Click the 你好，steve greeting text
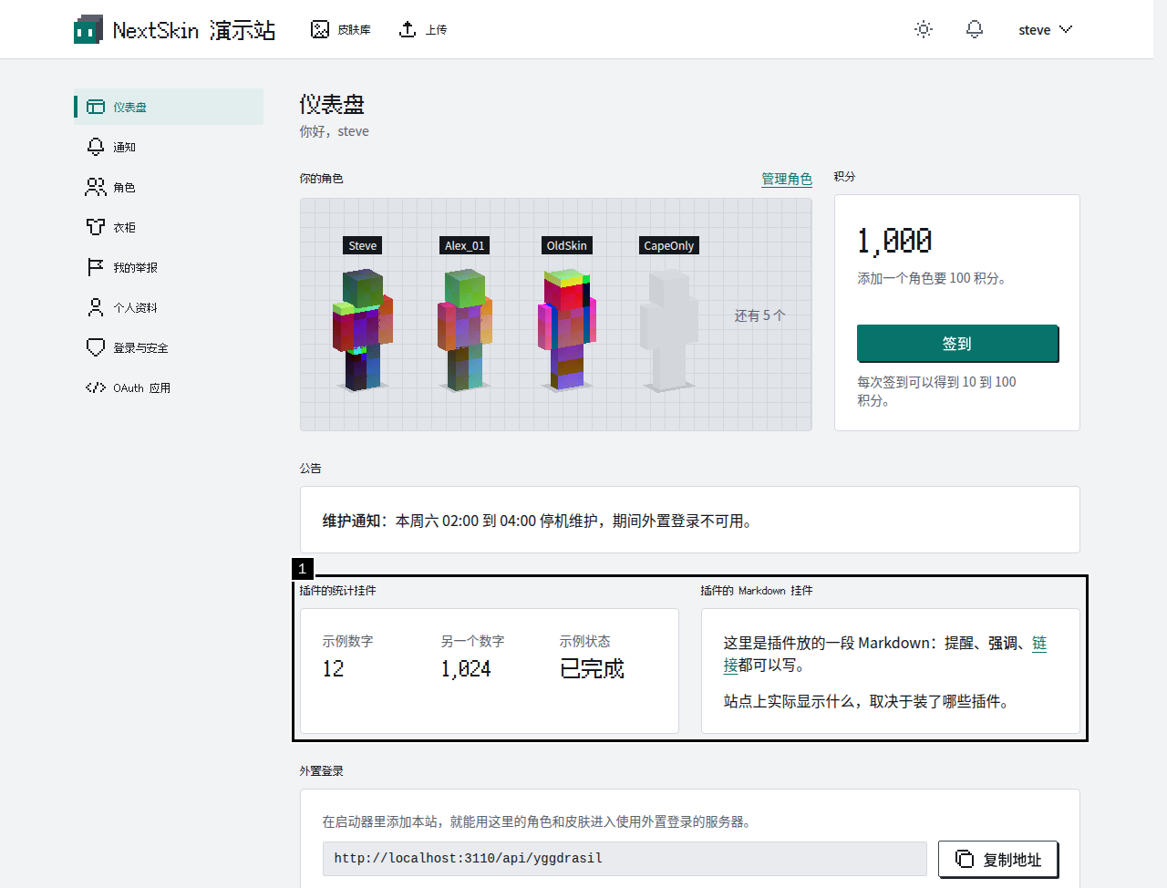Screen dimensions: 1167x888 click(x=335, y=131)
